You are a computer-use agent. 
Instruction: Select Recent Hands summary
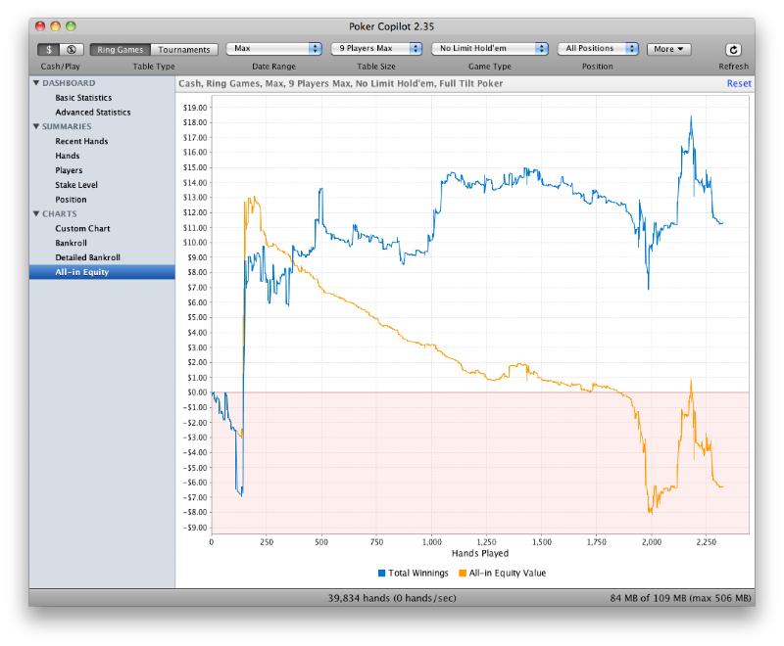point(81,141)
